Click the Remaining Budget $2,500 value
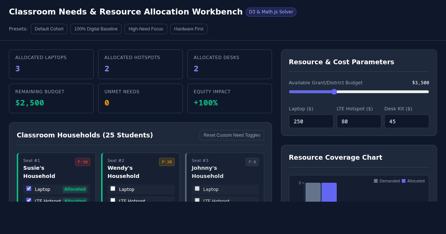The width and height of the screenshot is (446, 234). click(30, 103)
